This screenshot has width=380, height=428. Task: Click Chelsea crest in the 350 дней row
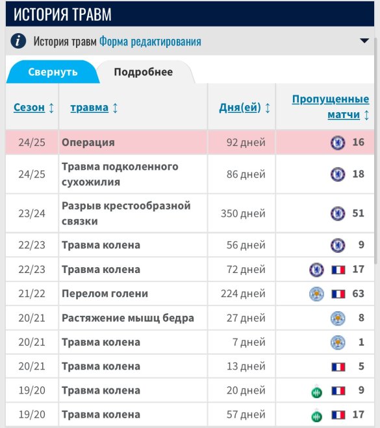point(338,213)
